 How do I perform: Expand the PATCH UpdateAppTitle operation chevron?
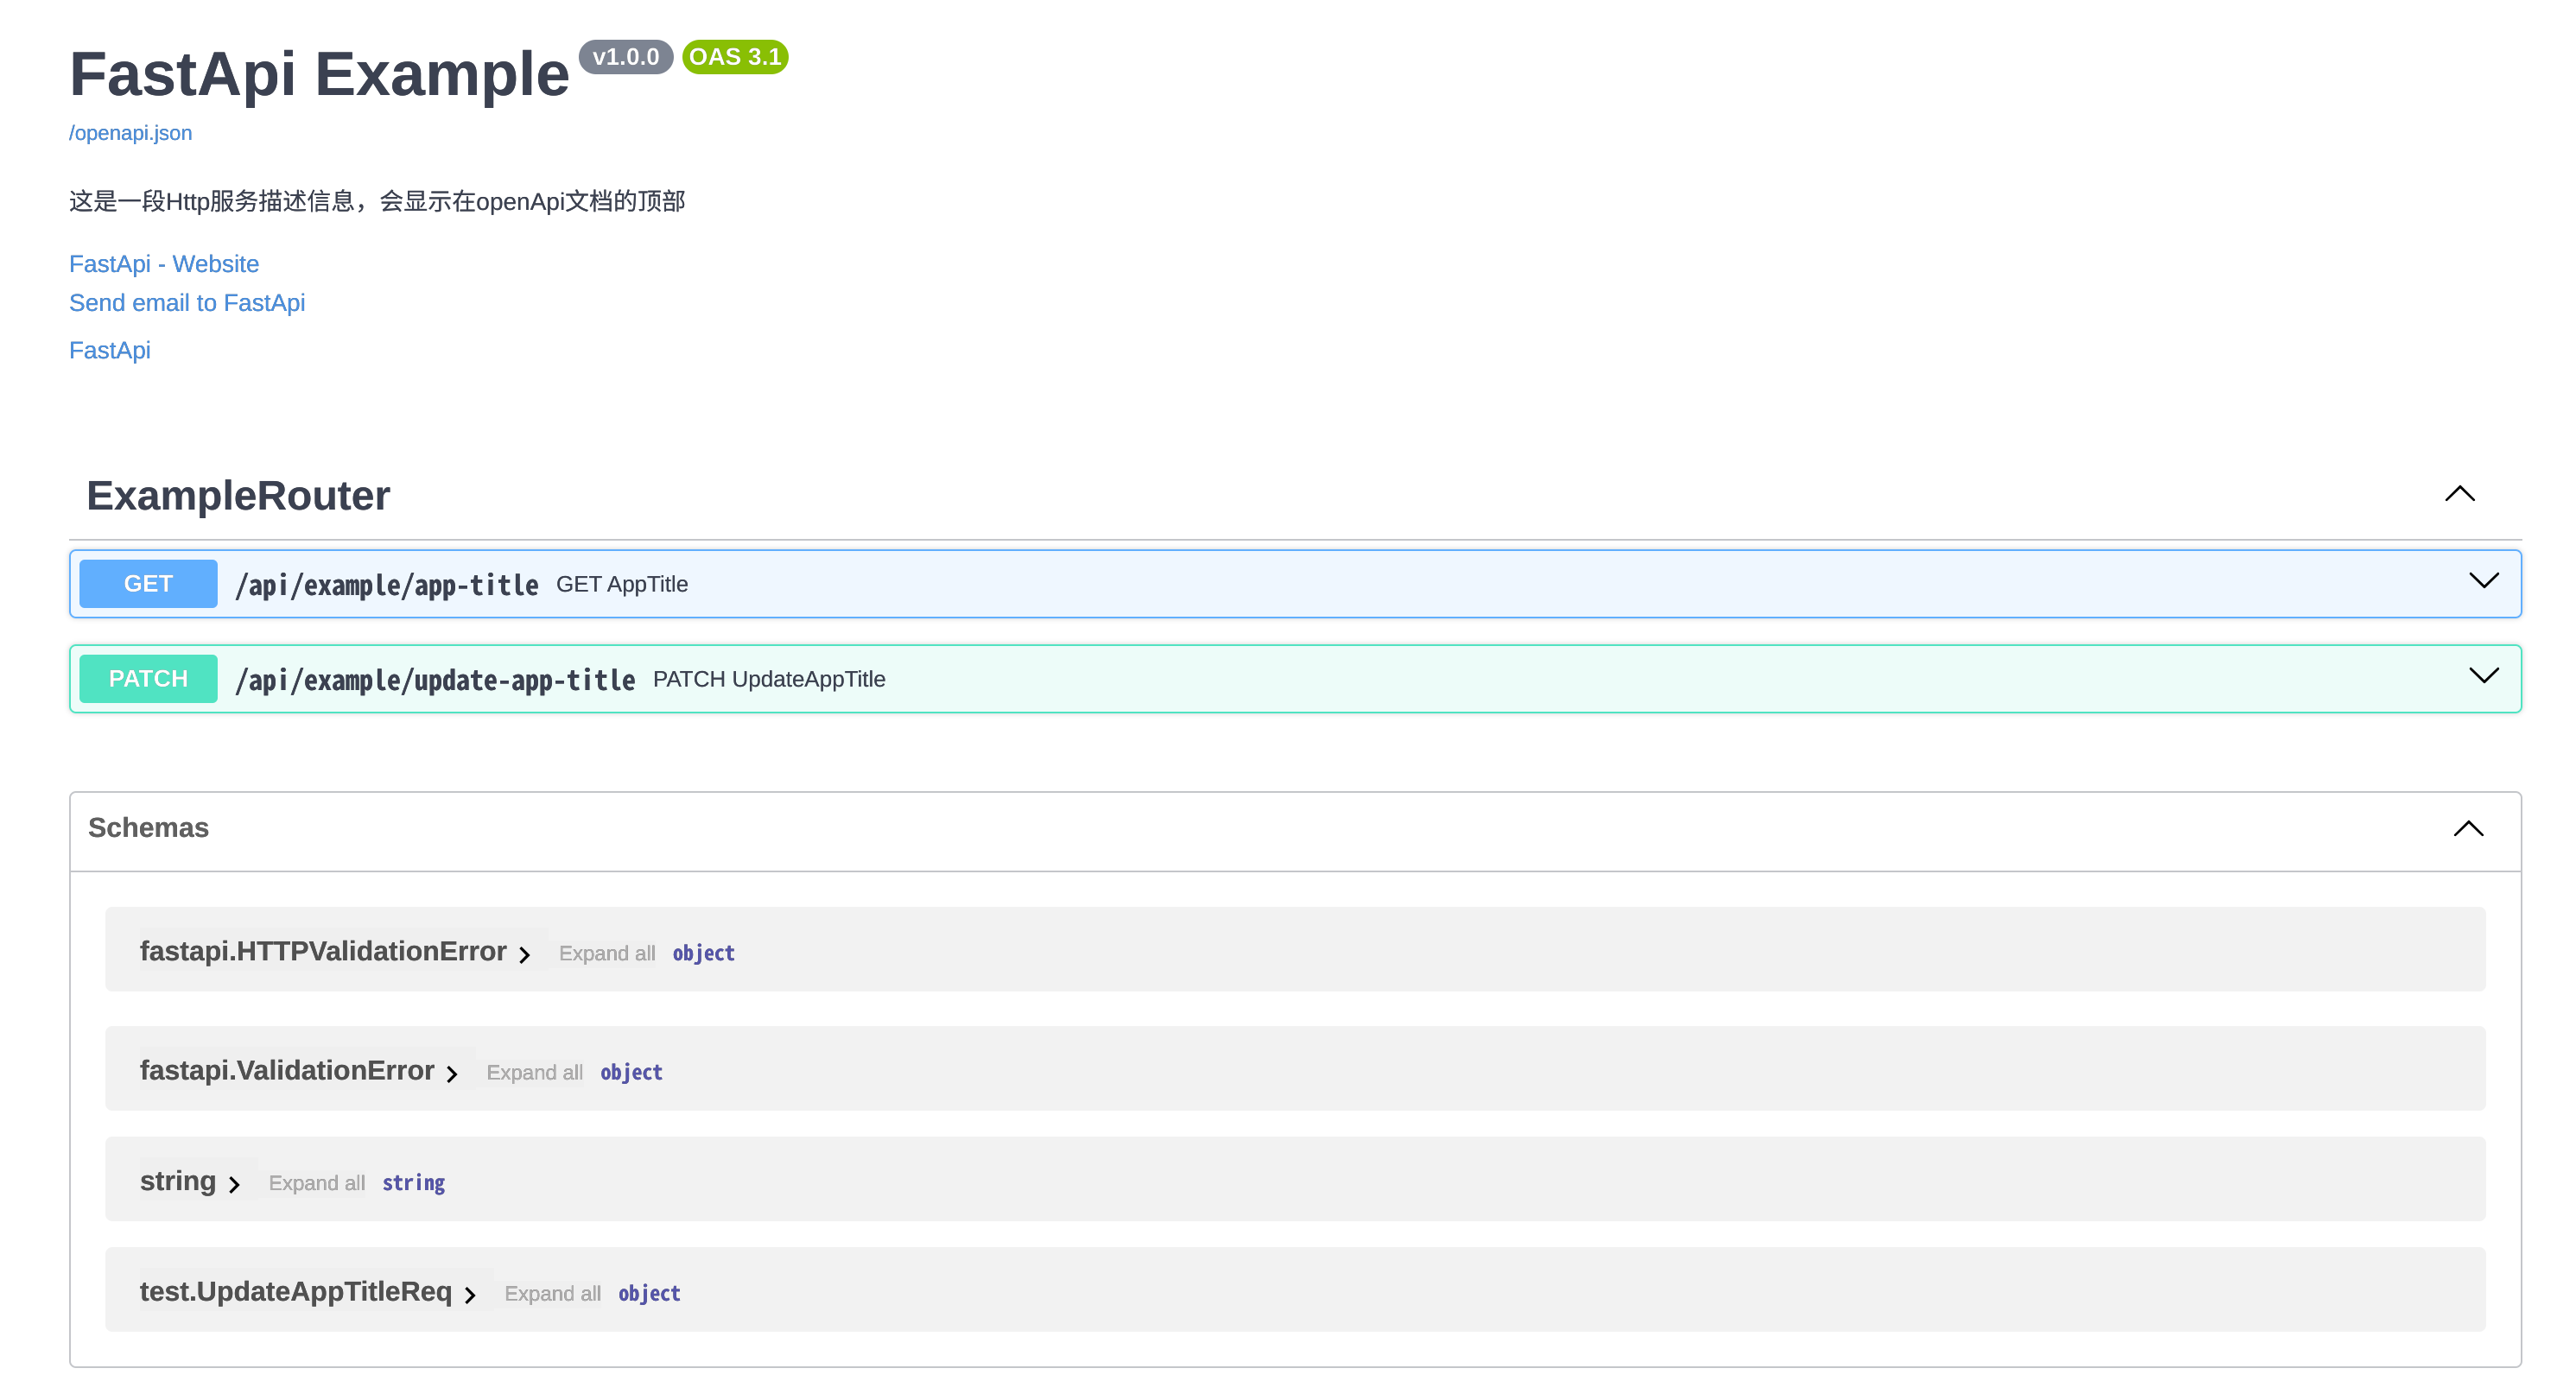pyautogui.click(x=2484, y=676)
